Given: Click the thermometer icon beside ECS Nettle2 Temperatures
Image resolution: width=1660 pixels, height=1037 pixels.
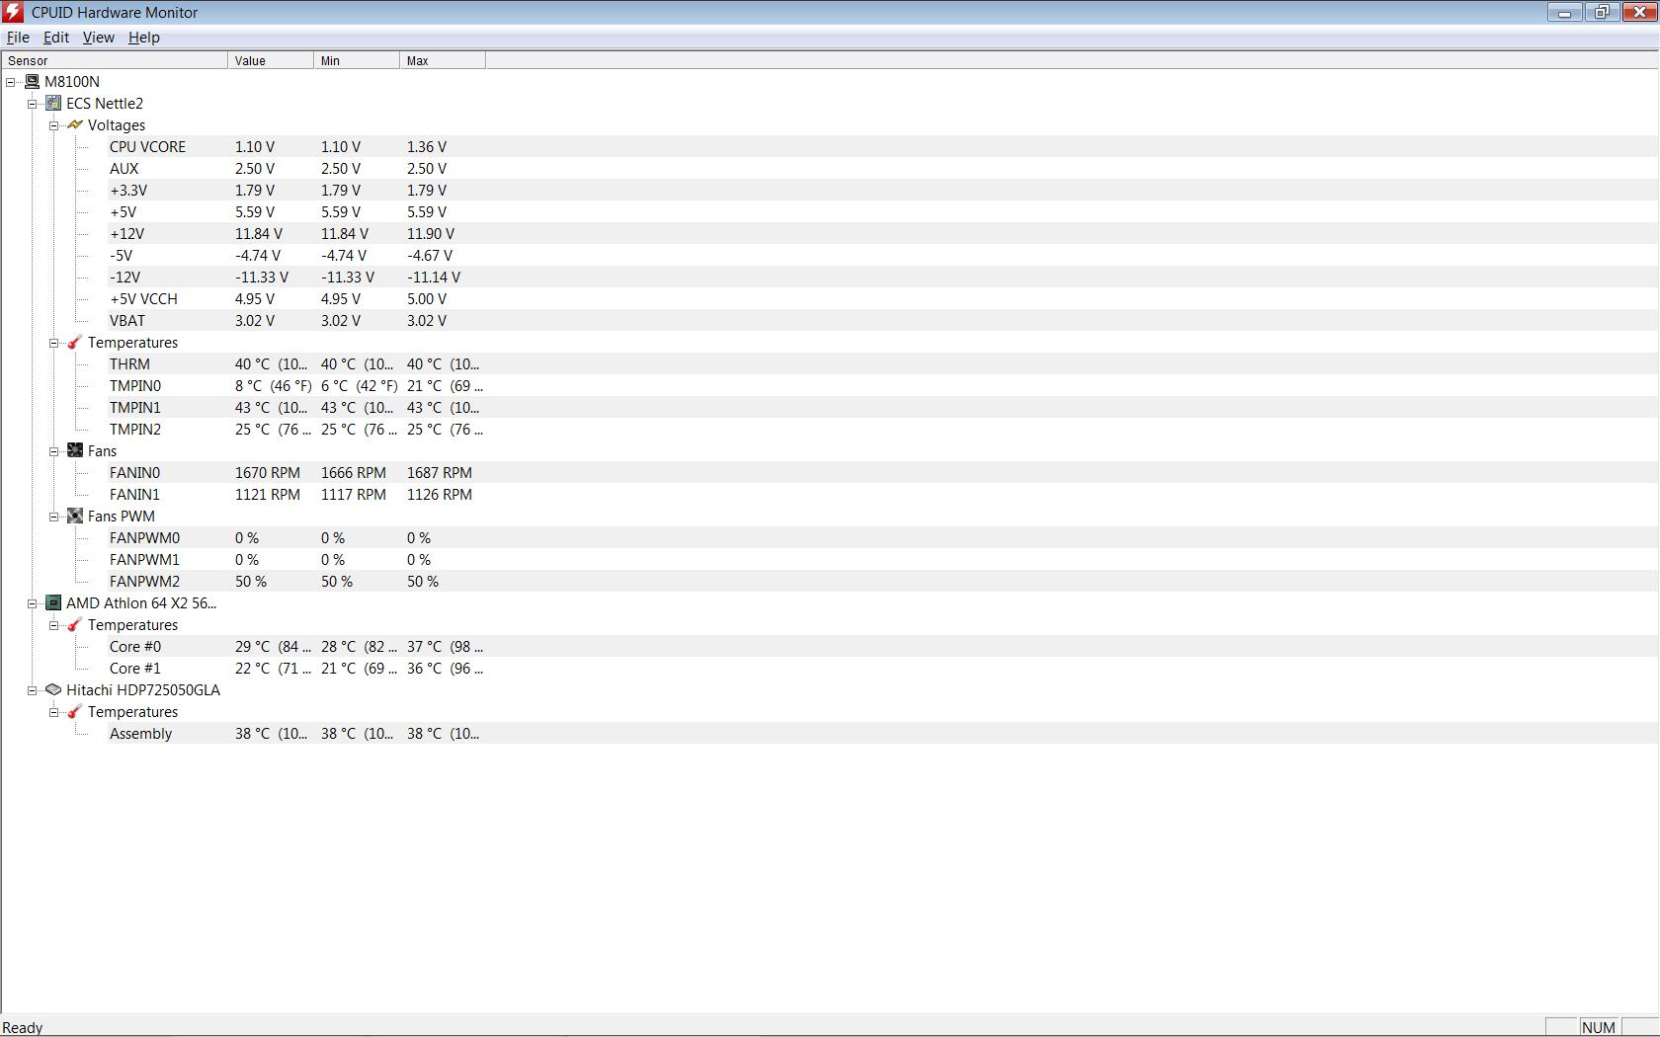Looking at the screenshot, I should 75,343.
